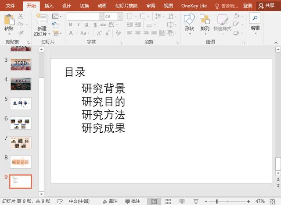Viewport: 281px width, 205px height.
Task: Toggle Underline formatting
Action: coord(87,25)
